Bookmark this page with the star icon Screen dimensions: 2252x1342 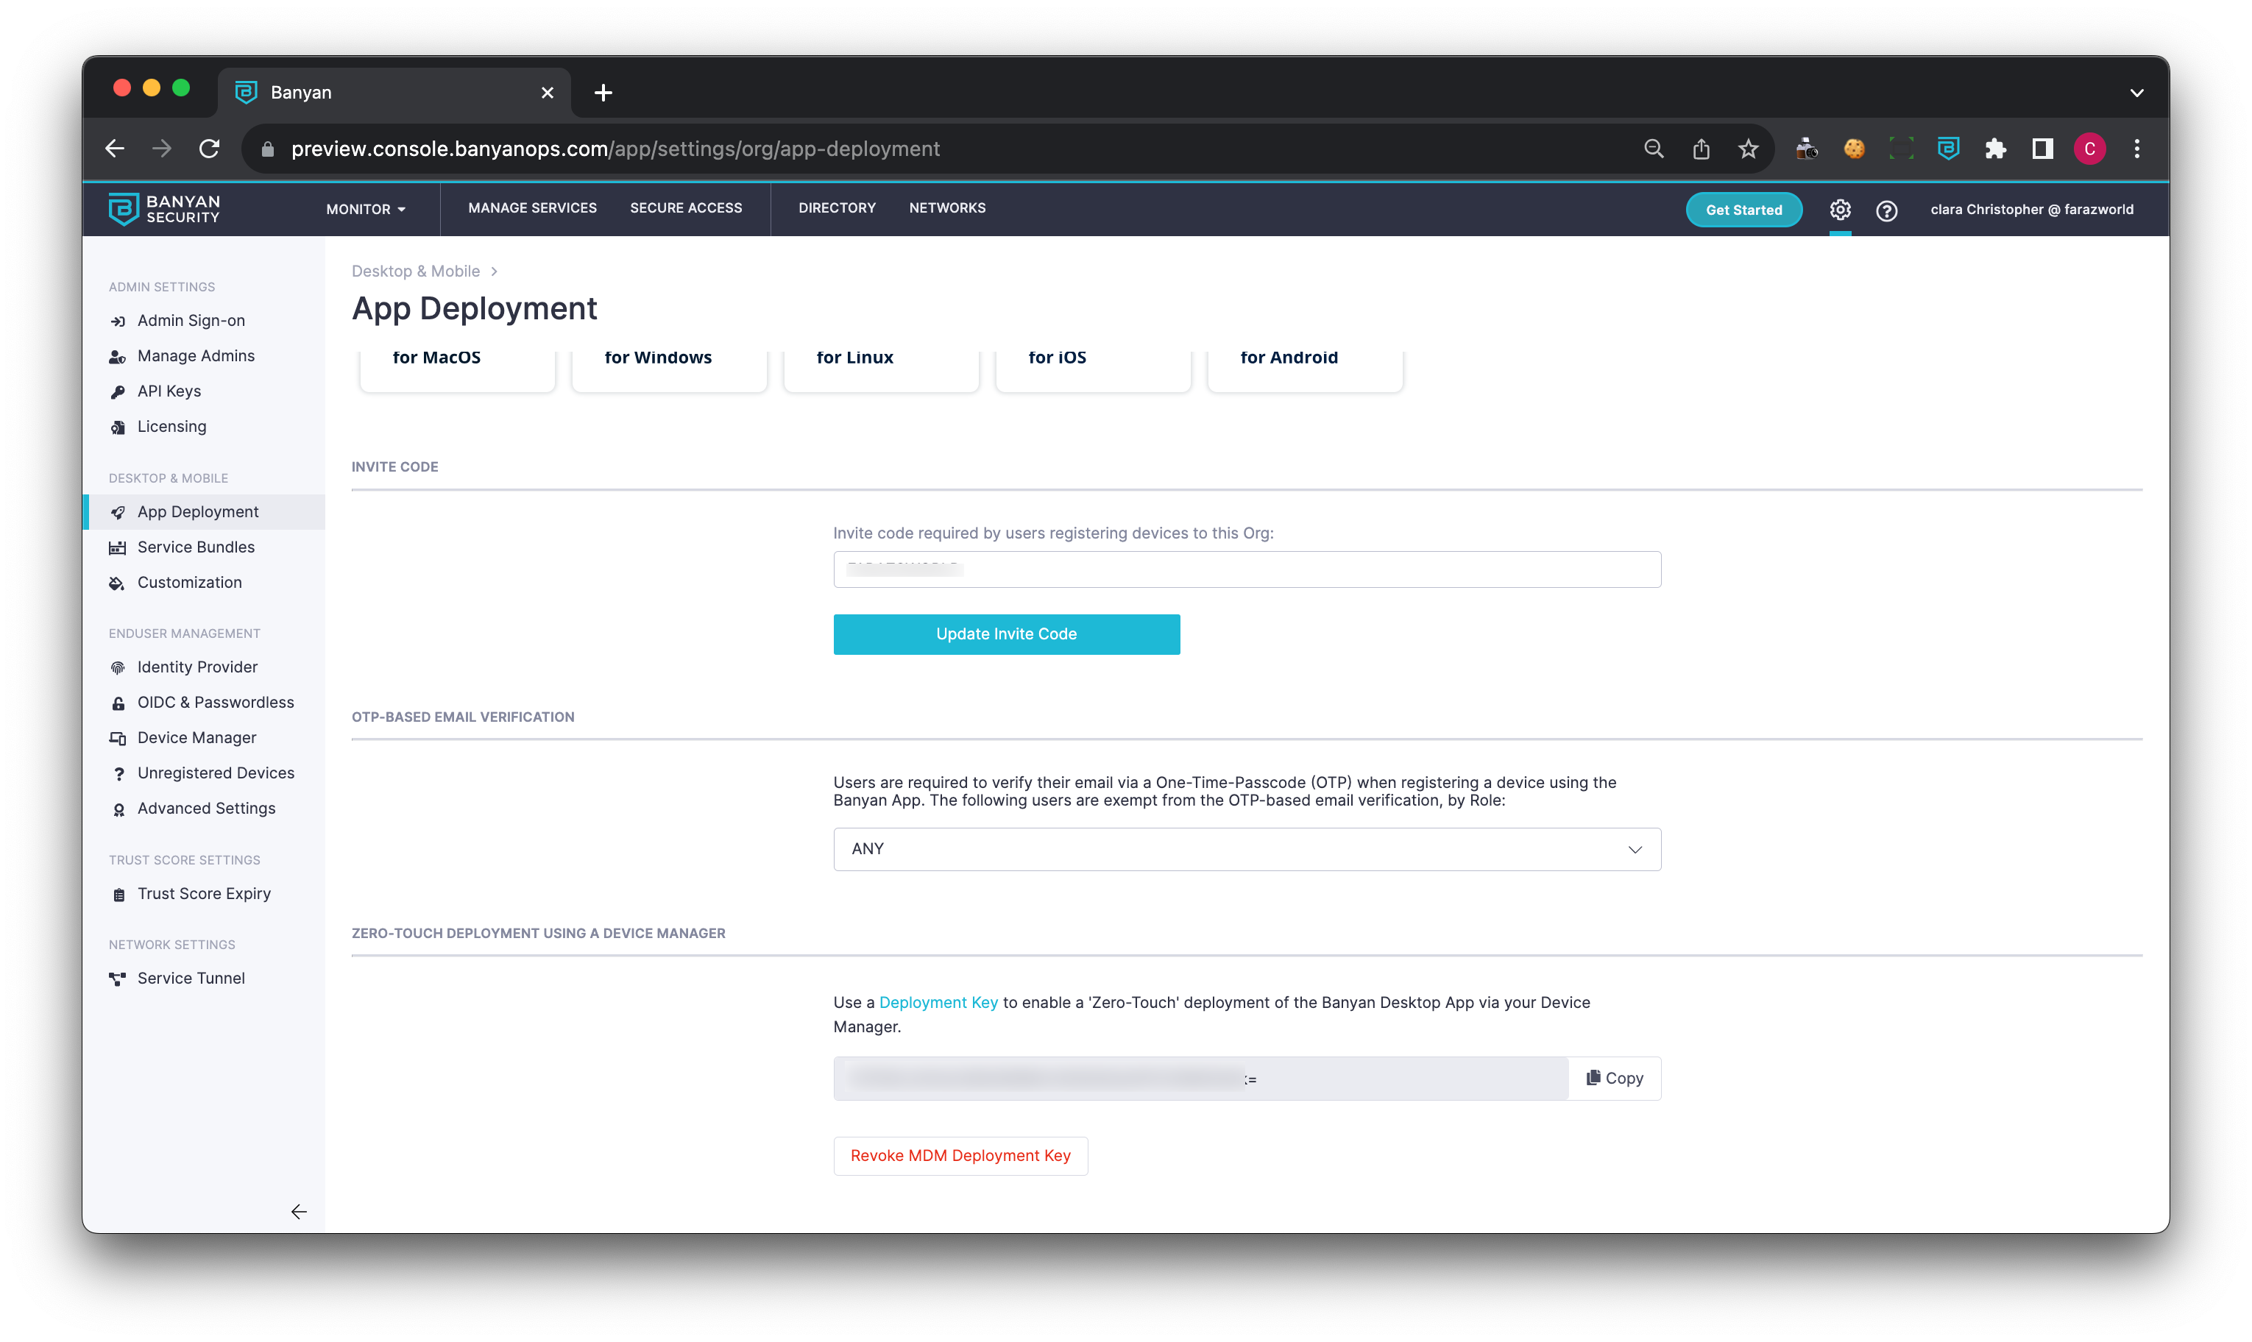(x=1747, y=149)
